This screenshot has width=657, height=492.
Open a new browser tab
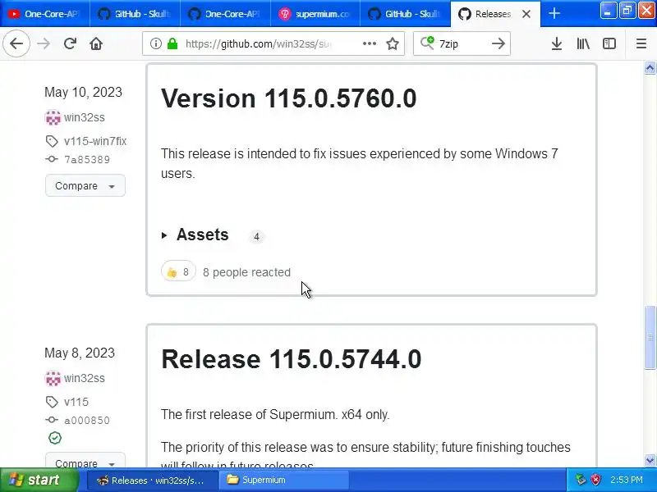coord(554,13)
